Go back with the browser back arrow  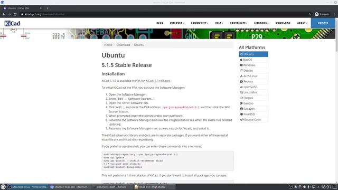point(4,14)
